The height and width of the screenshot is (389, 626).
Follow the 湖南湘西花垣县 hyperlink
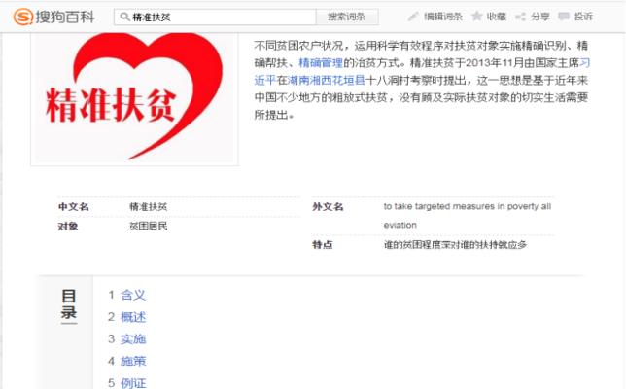pos(327,81)
